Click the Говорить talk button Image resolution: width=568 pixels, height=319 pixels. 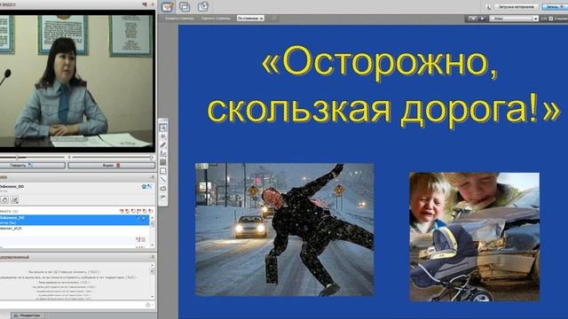33,166
